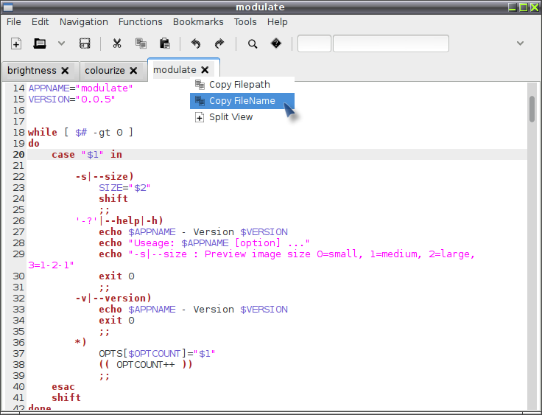This screenshot has width=542, height=415.
Task: Click the text APPNAME="modulate"
Action: pos(80,88)
